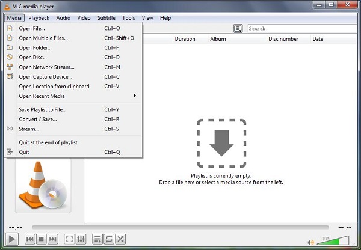
Task: Open the Playback menu
Action: click(x=39, y=17)
